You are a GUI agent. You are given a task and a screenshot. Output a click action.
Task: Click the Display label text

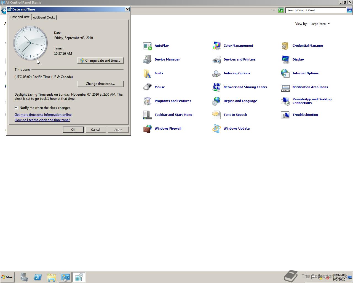298,60
